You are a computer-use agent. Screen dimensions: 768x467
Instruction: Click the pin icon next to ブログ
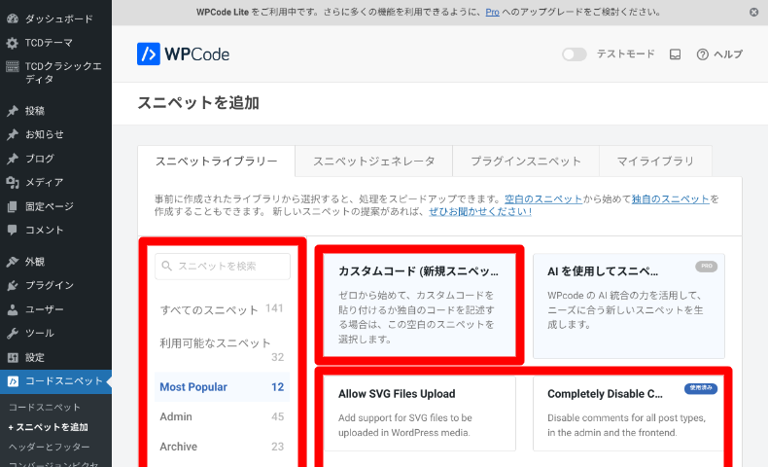13,159
